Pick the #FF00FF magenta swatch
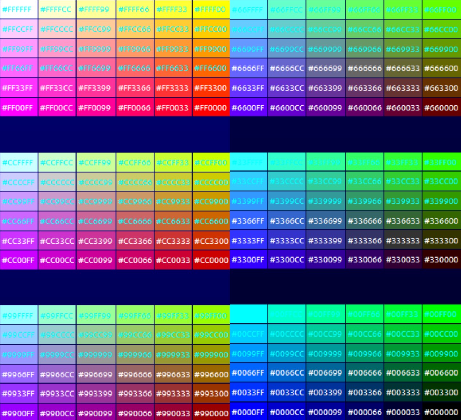The image size is (461, 420). pos(19,107)
